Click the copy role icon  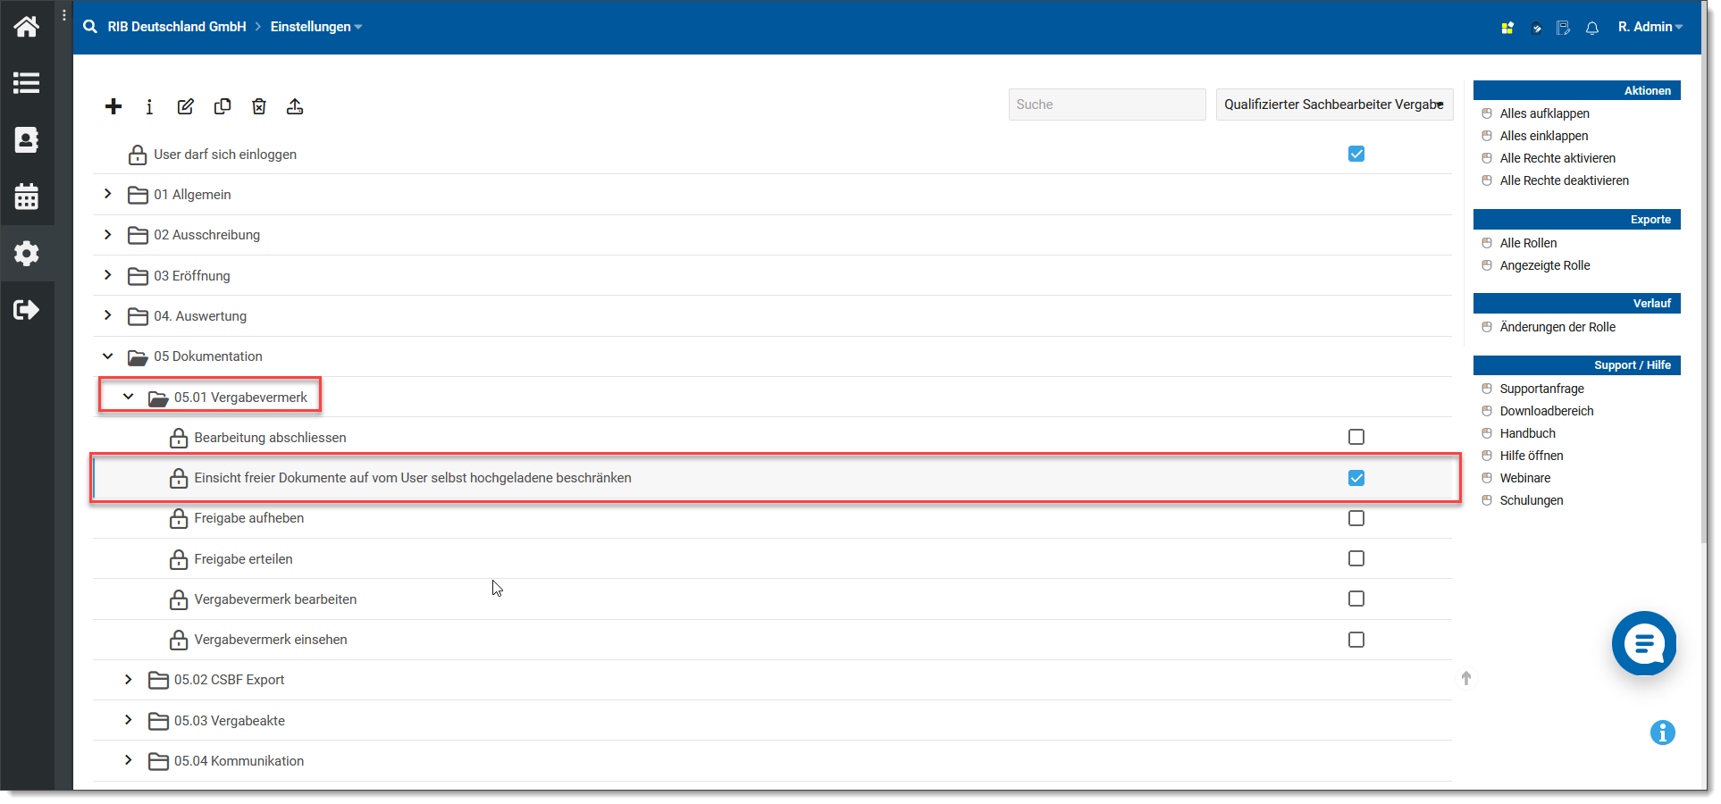click(x=222, y=106)
